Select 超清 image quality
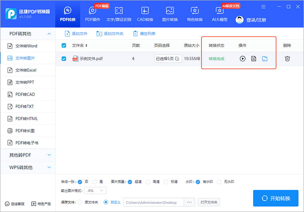304x212 pixels. point(130,182)
